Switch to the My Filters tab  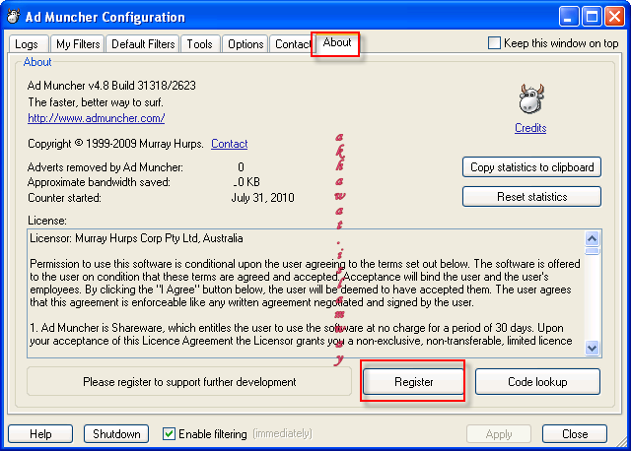[x=78, y=44]
